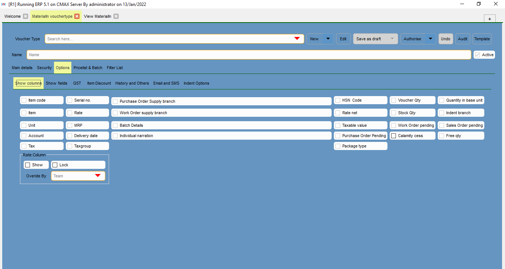
Task: Enable the Voucher Qty checkbox
Action: [x=394, y=100]
